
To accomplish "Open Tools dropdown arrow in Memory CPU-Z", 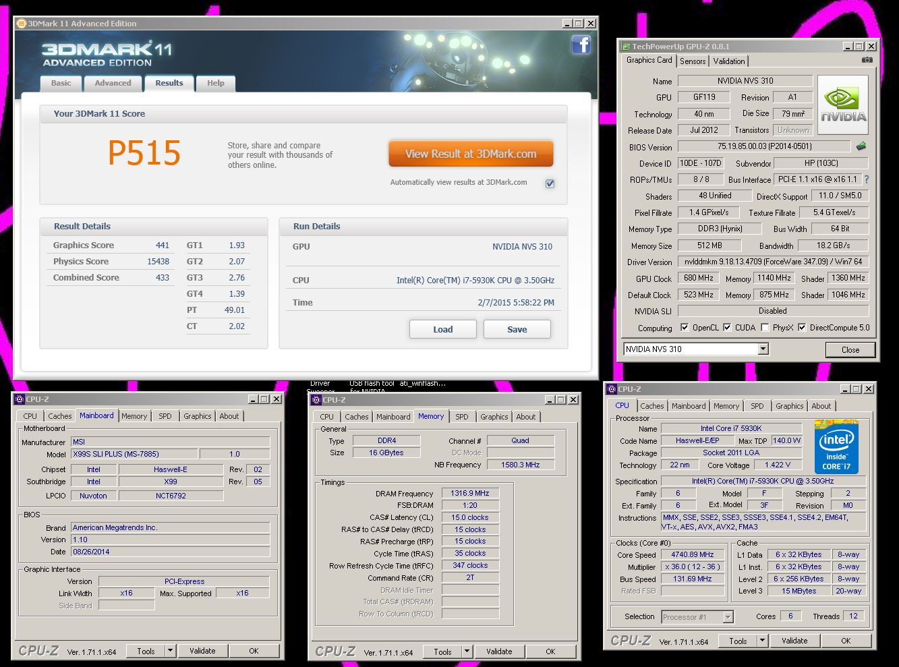I will coord(467,651).
